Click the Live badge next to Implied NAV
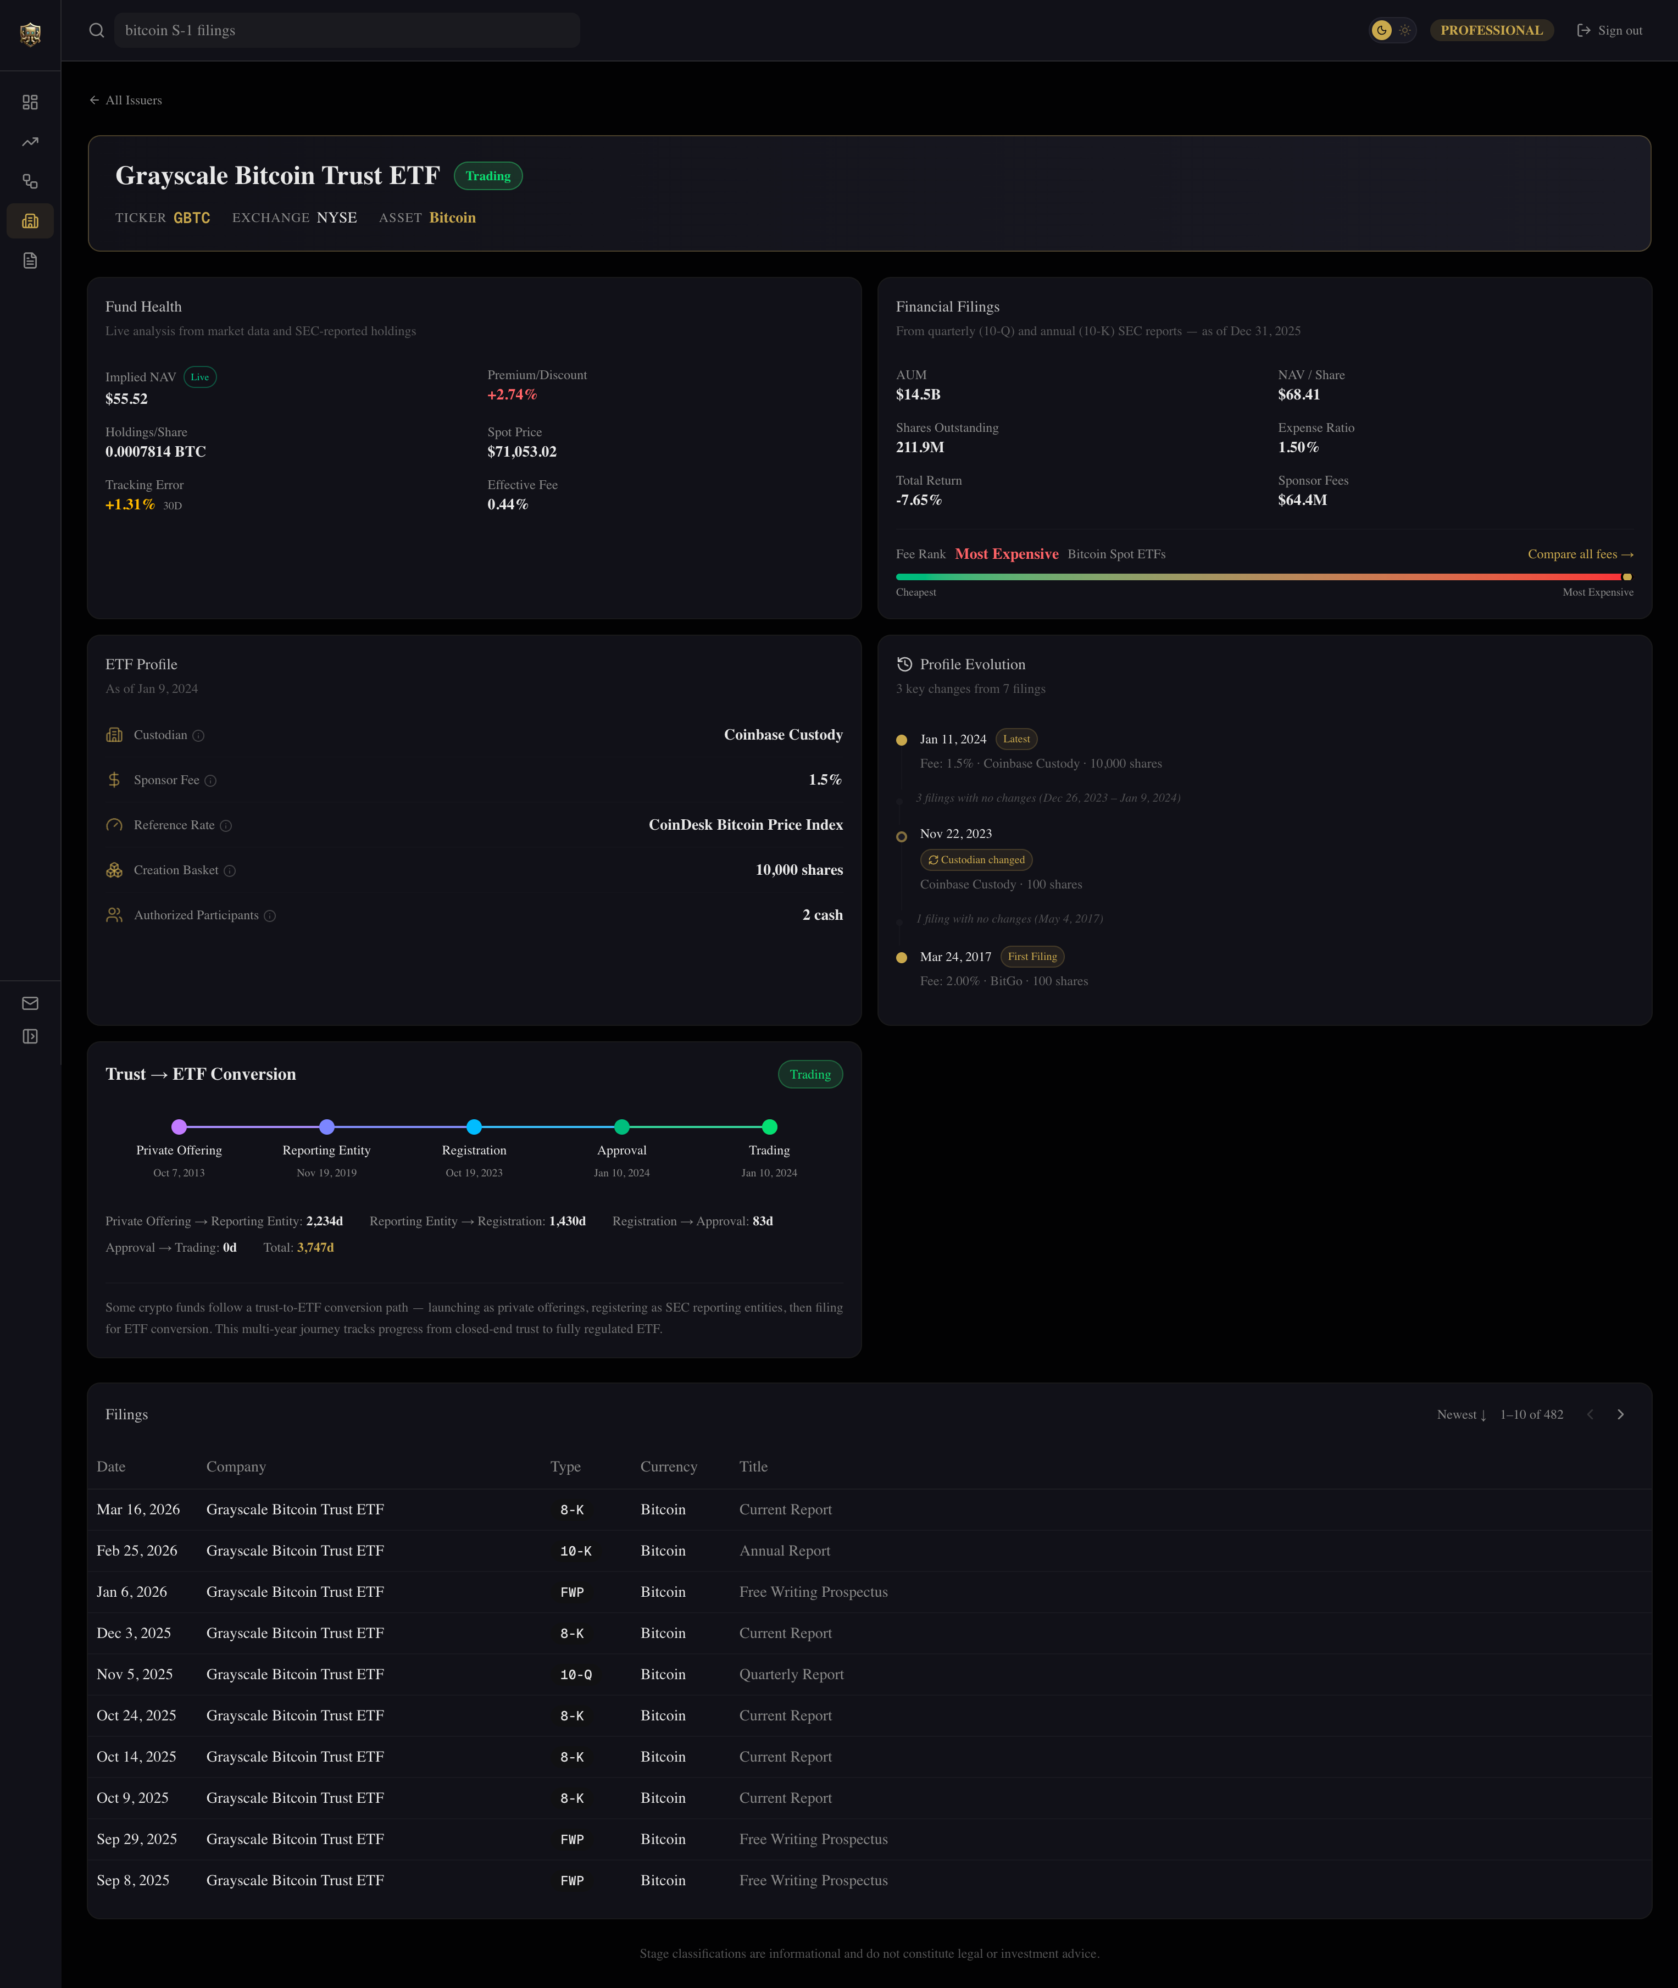The image size is (1678, 1988). pyautogui.click(x=200, y=377)
